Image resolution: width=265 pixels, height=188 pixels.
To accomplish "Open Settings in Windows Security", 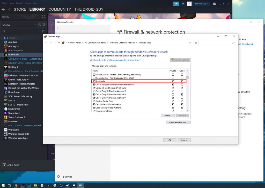I will [64, 177].
